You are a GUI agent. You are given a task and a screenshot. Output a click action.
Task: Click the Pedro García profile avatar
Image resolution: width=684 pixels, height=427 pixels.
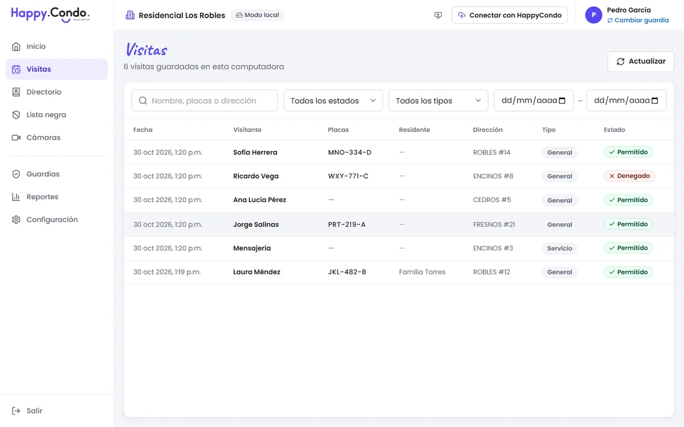coord(593,15)
